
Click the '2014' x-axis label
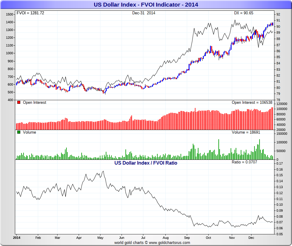tap(17, 238)
